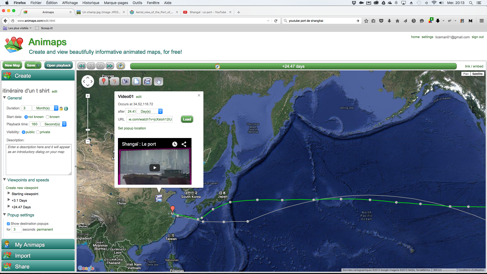Step backward in the animation
Screen dimensions: 487x274
(x=91, y=66)
